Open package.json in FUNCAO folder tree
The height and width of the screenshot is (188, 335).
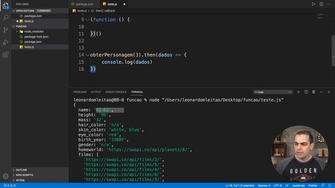33,42
